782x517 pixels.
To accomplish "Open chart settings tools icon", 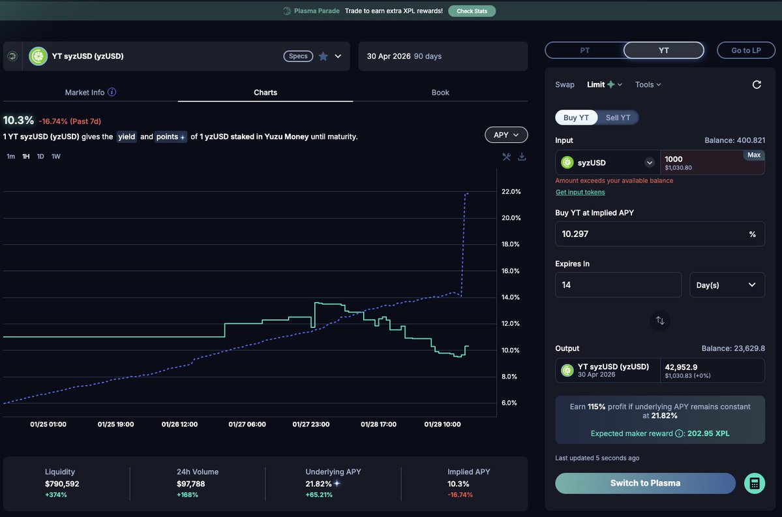I will point(506,157).
